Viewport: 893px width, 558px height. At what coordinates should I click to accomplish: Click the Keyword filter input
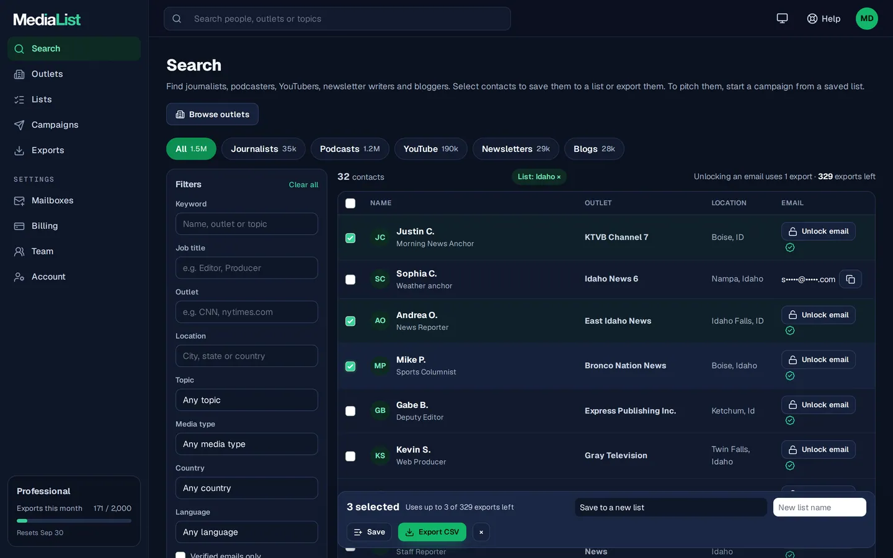click(247, 224)
